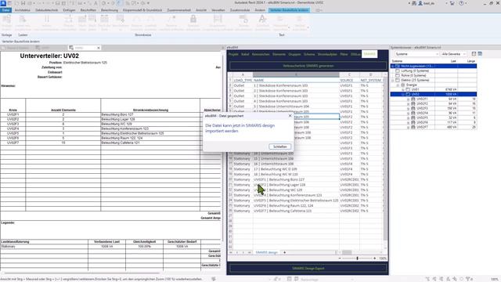Image resolution: width=501 pixels, height=282 pixels.
Task: Open the user sign-in account icon
Action: [x=420, y=3]
